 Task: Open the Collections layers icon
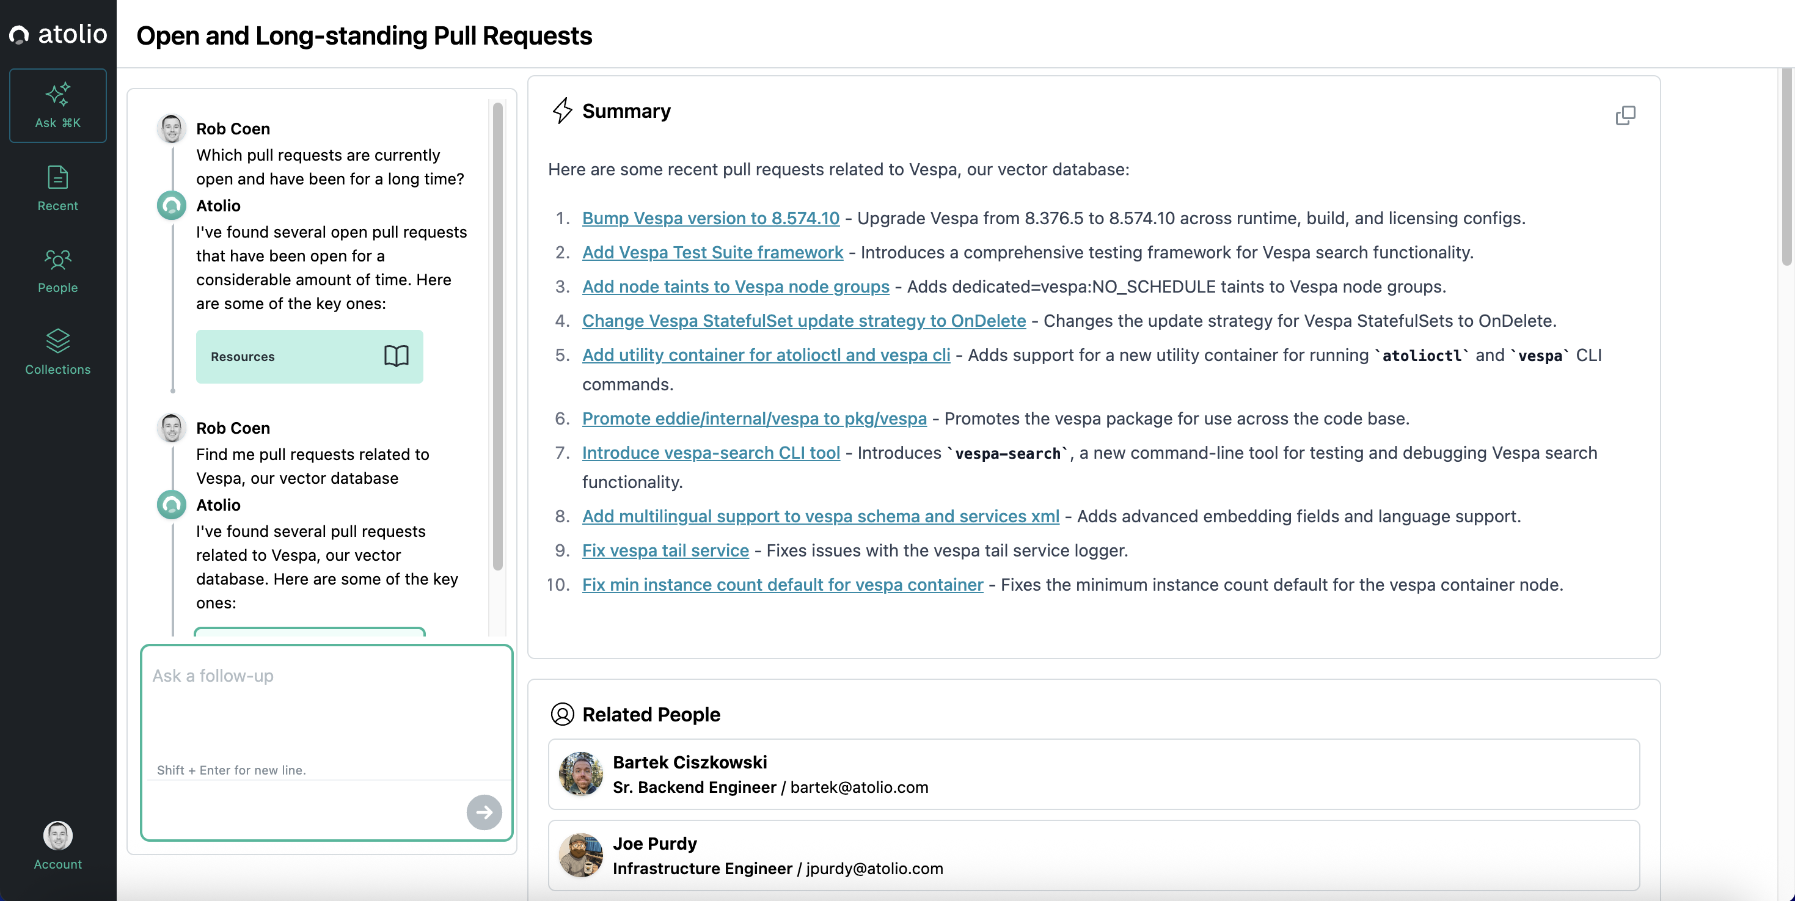[x=58, y=341]
